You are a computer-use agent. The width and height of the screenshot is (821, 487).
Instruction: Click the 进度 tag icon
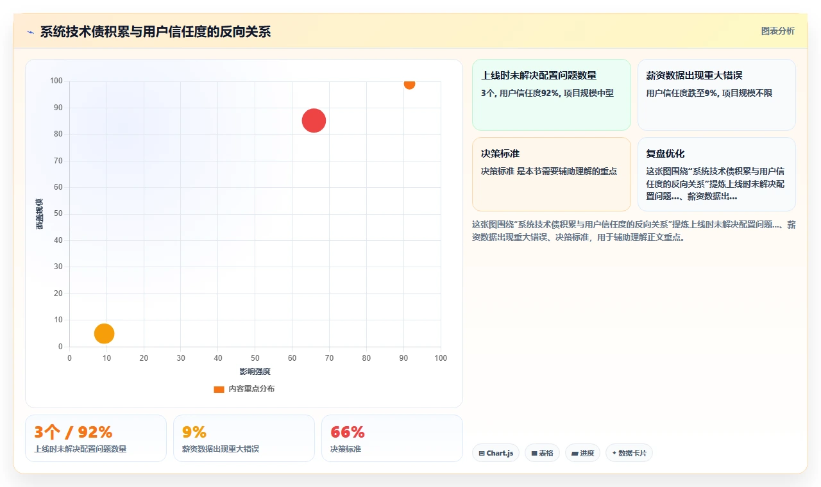575,453
